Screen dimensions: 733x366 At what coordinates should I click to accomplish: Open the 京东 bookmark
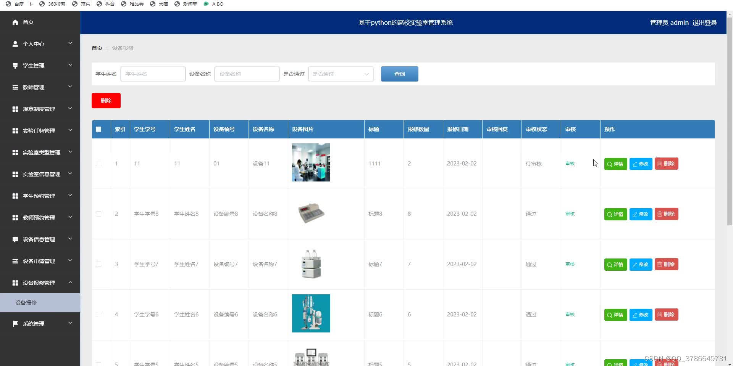click(81, 4)
